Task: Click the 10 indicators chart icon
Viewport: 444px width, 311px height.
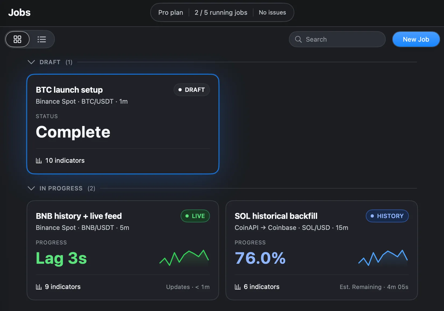Action: (x=39, y=161)
